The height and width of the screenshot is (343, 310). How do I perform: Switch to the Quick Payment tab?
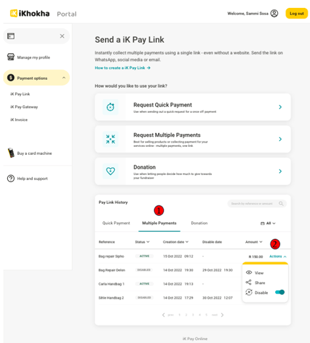tap(116, 223)
